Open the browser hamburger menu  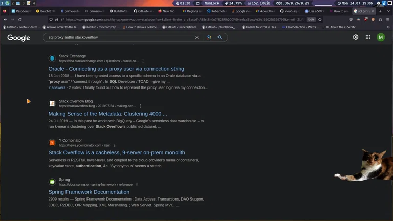click(x=388, y=19)
